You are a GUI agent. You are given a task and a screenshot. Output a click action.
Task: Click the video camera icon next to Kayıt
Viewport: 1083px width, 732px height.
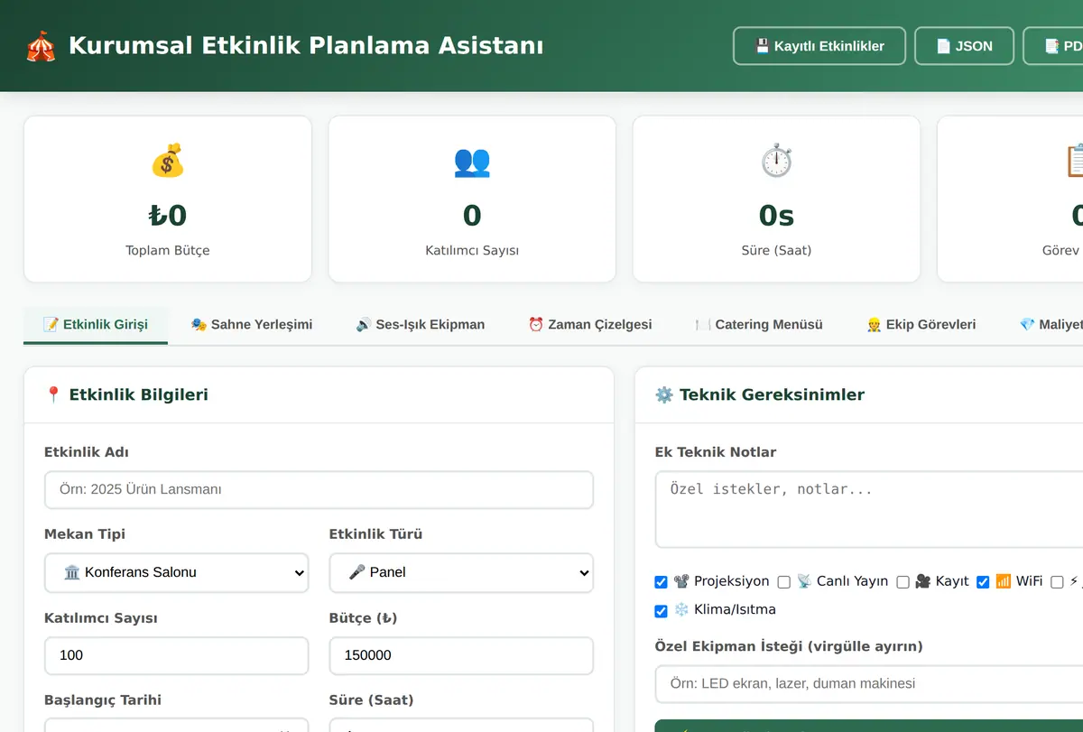pyautogui.click(x=922, y=581)
